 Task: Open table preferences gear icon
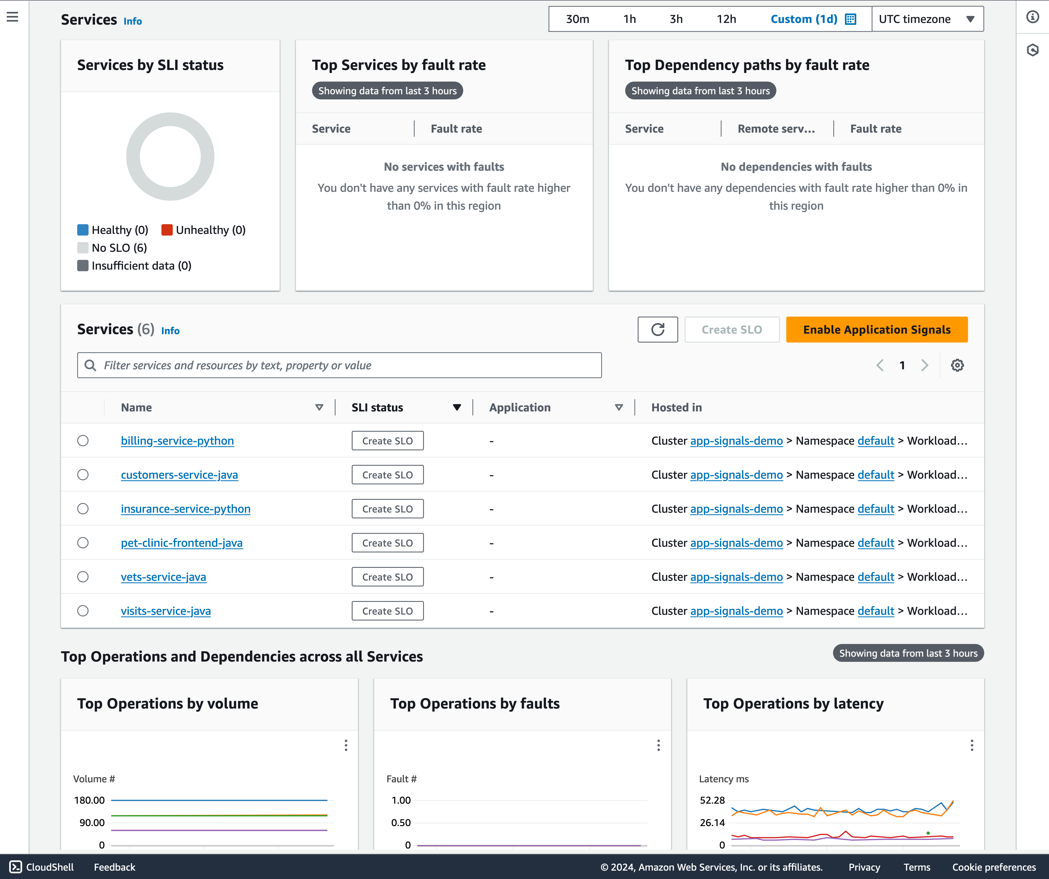pos(957,365)
